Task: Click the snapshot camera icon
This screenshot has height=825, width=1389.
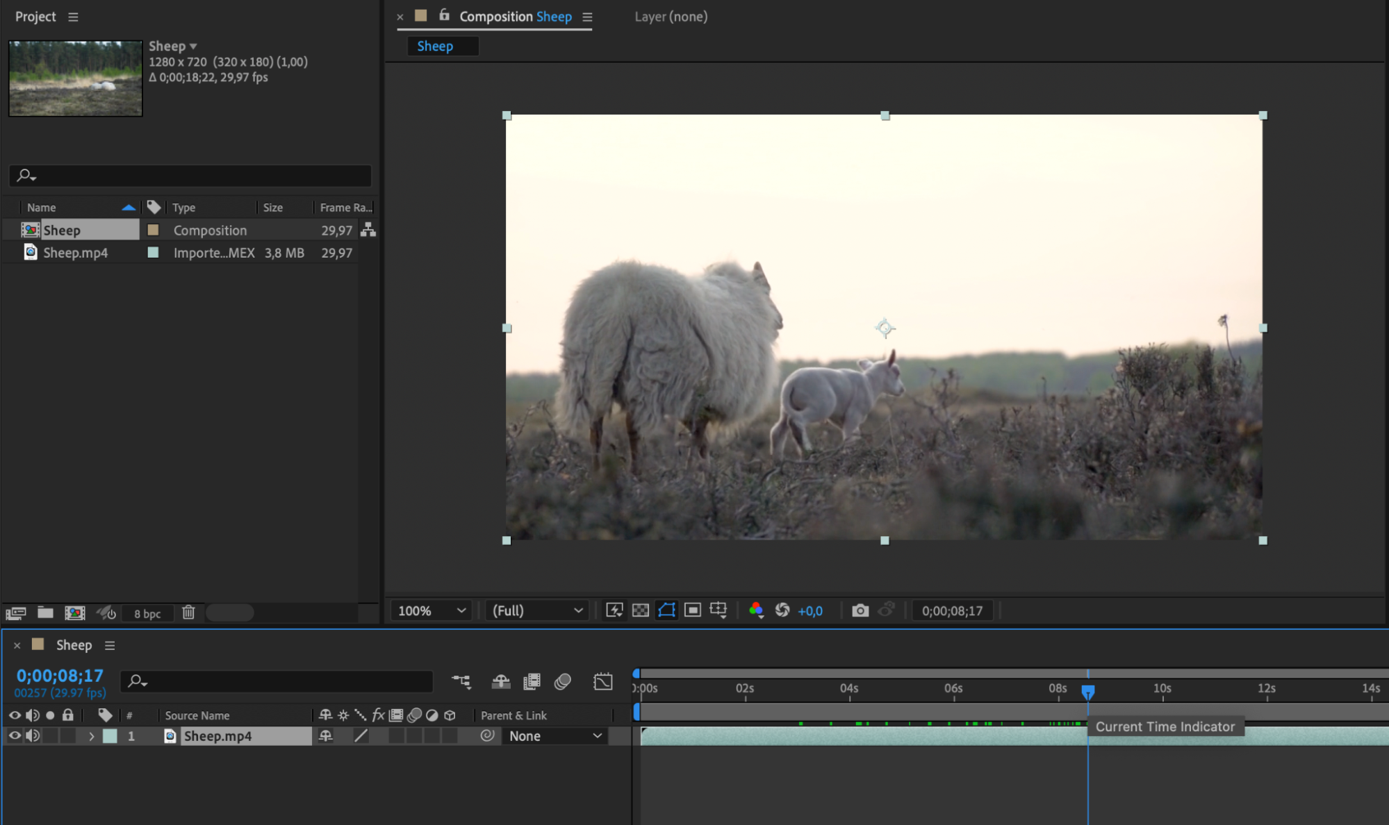Action: 860,610
